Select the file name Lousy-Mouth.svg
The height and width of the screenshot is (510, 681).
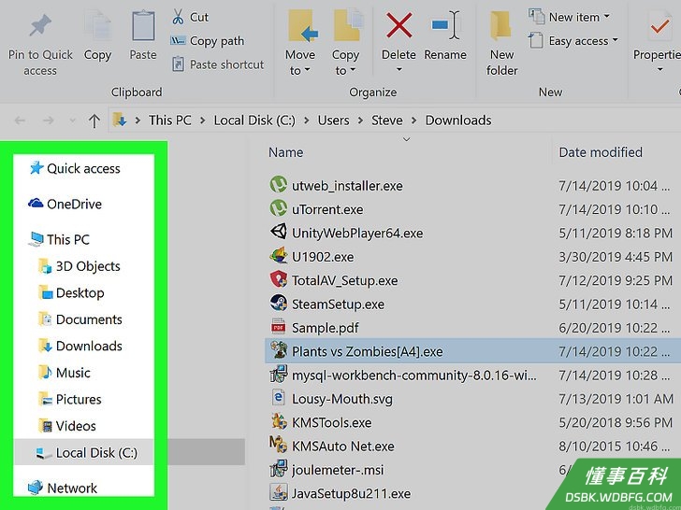[342, 399]
